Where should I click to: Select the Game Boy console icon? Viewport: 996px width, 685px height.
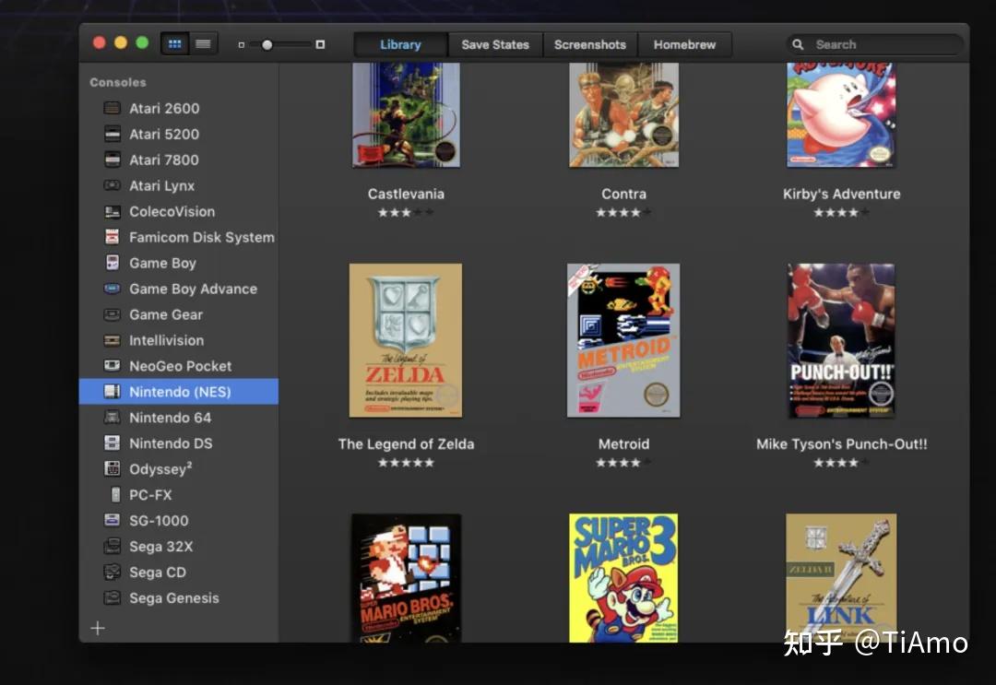pyautogui.click(x=112, y=263)
